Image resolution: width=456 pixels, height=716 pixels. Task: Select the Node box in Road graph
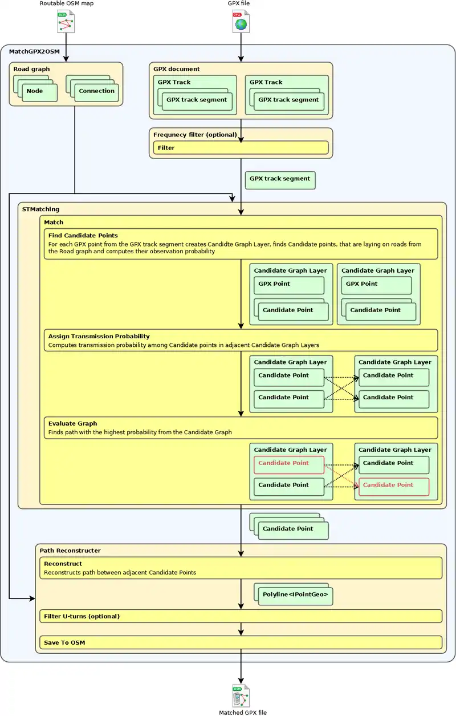(38, 92)
